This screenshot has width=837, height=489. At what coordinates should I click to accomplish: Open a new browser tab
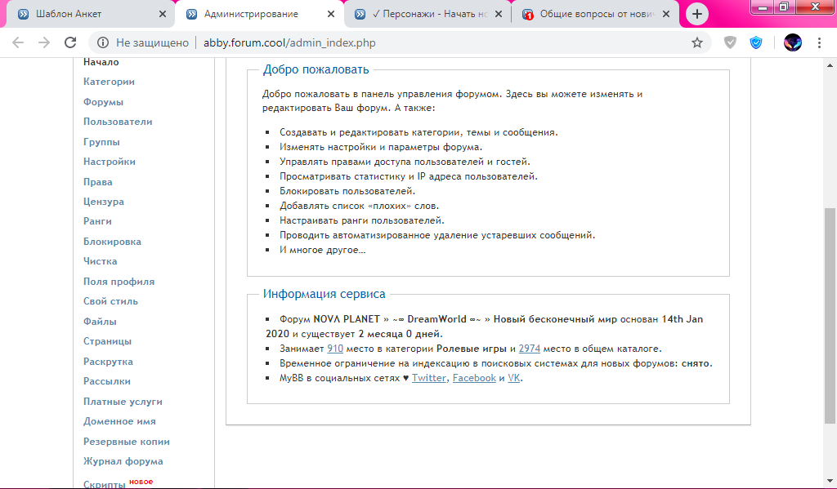point(696,14)
